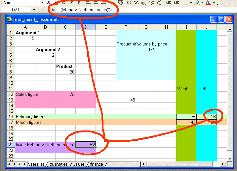Toggle bold formatting in toolbar
237x171 pixels.
[x=63, y=3]
